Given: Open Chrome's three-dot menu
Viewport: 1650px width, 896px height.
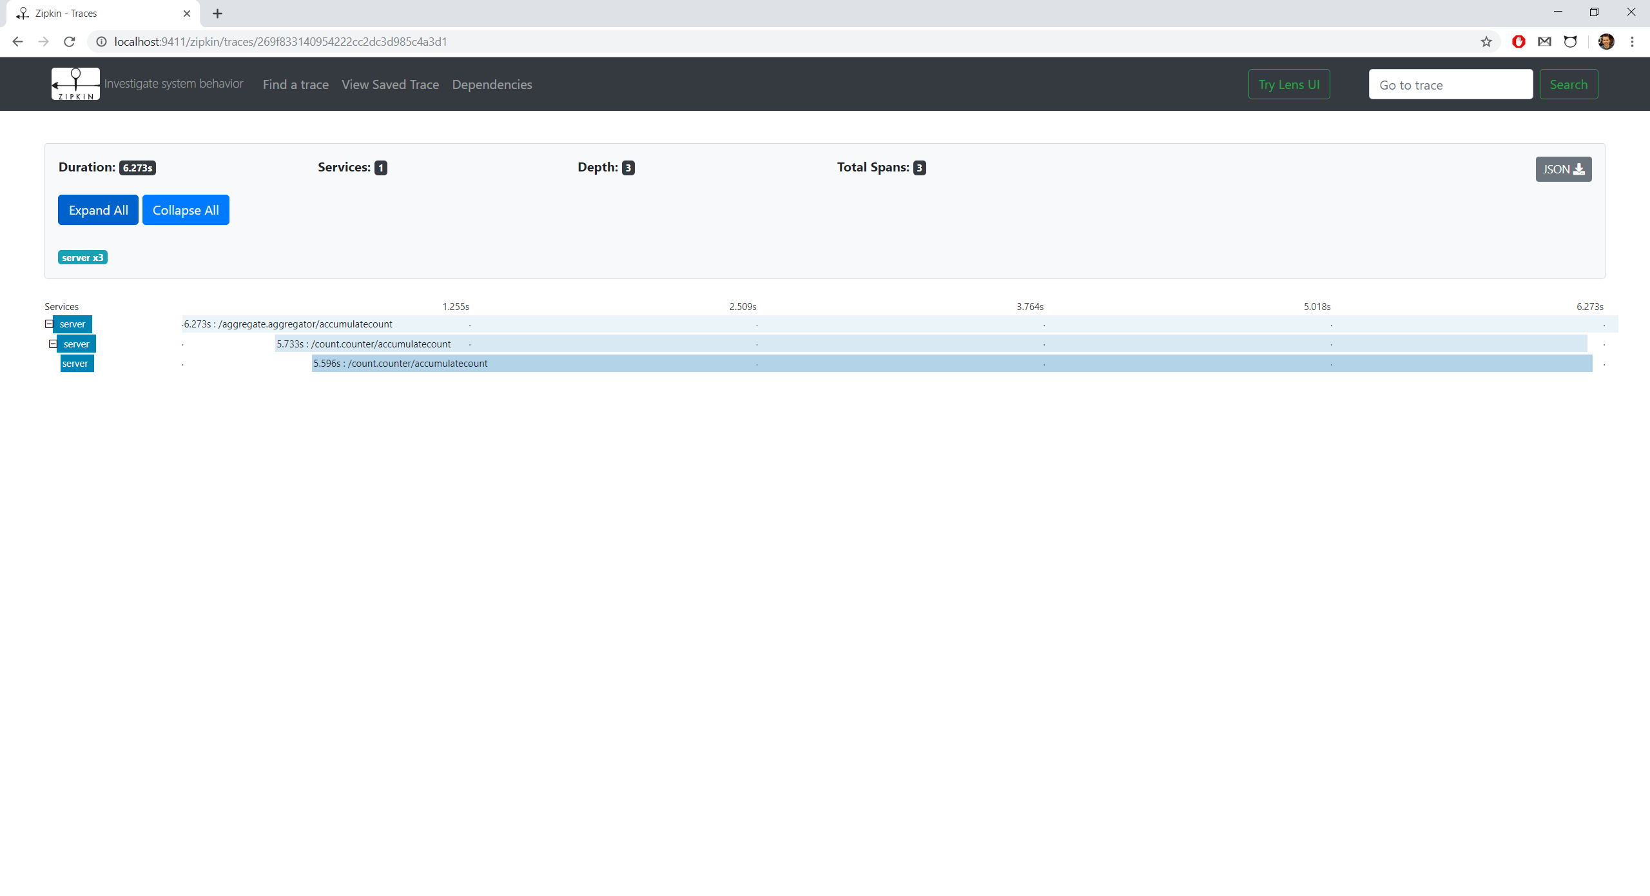Looking at the screenshot, I should [1633, 41].
